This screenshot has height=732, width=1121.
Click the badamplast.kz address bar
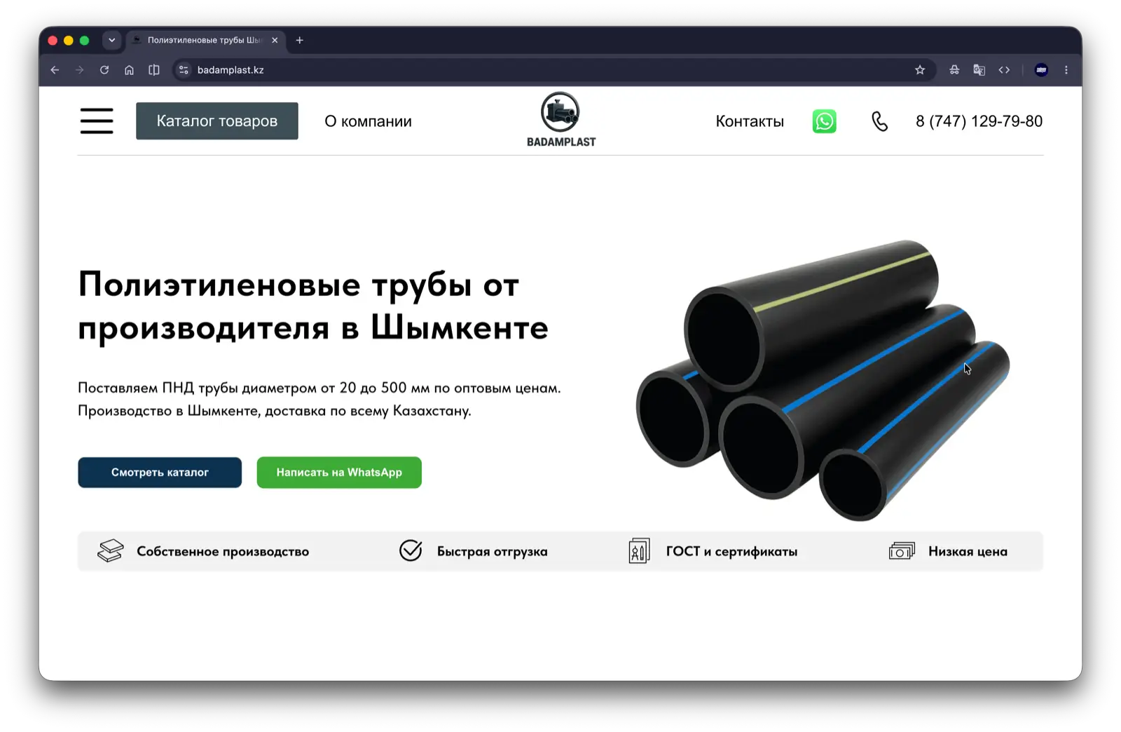pos(553,70)
